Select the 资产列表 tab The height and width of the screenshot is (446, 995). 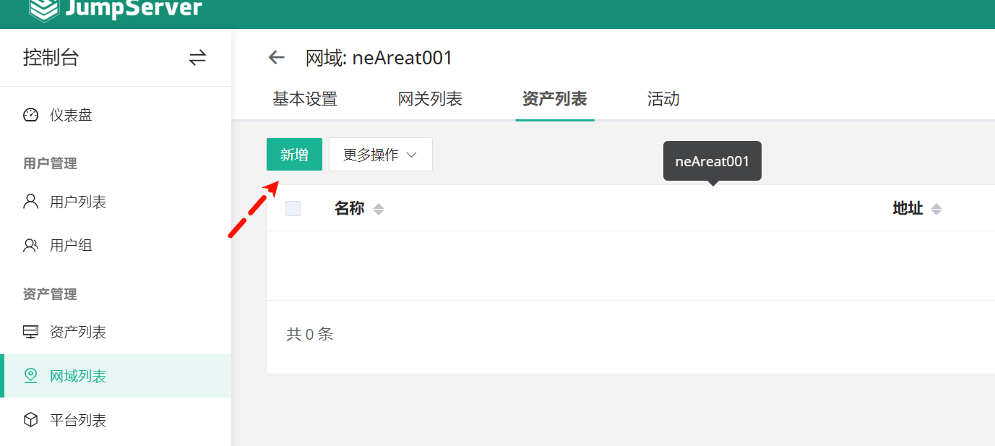coord(554,99)
